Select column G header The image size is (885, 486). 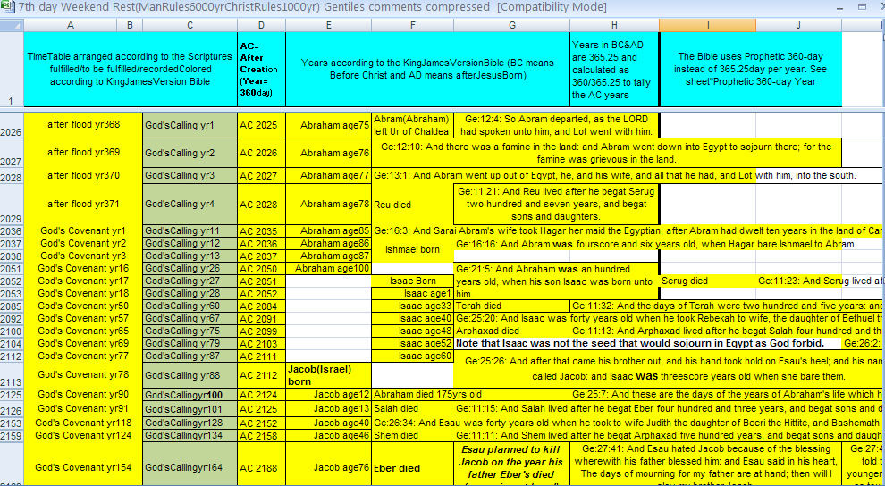(x=511, y=25)
